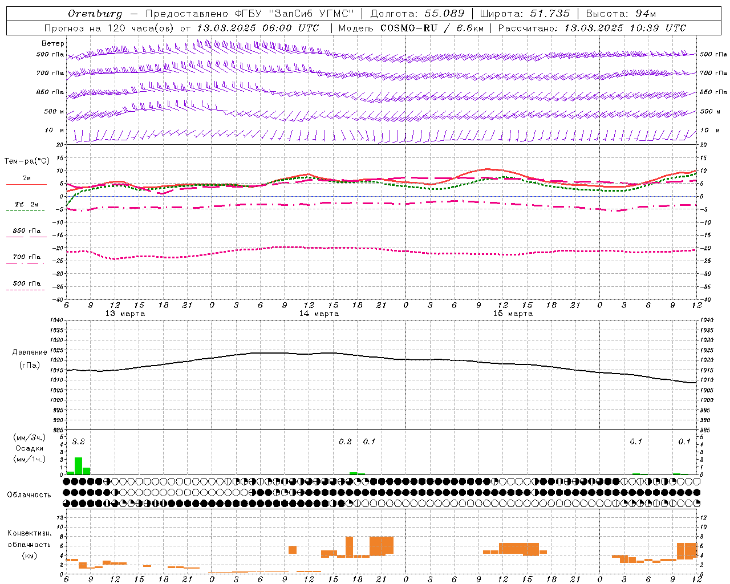This screenshot has width=730, height=584.
Task: Click the 500 гПа dotted temperature legend entry
Action: pos(27,286)
